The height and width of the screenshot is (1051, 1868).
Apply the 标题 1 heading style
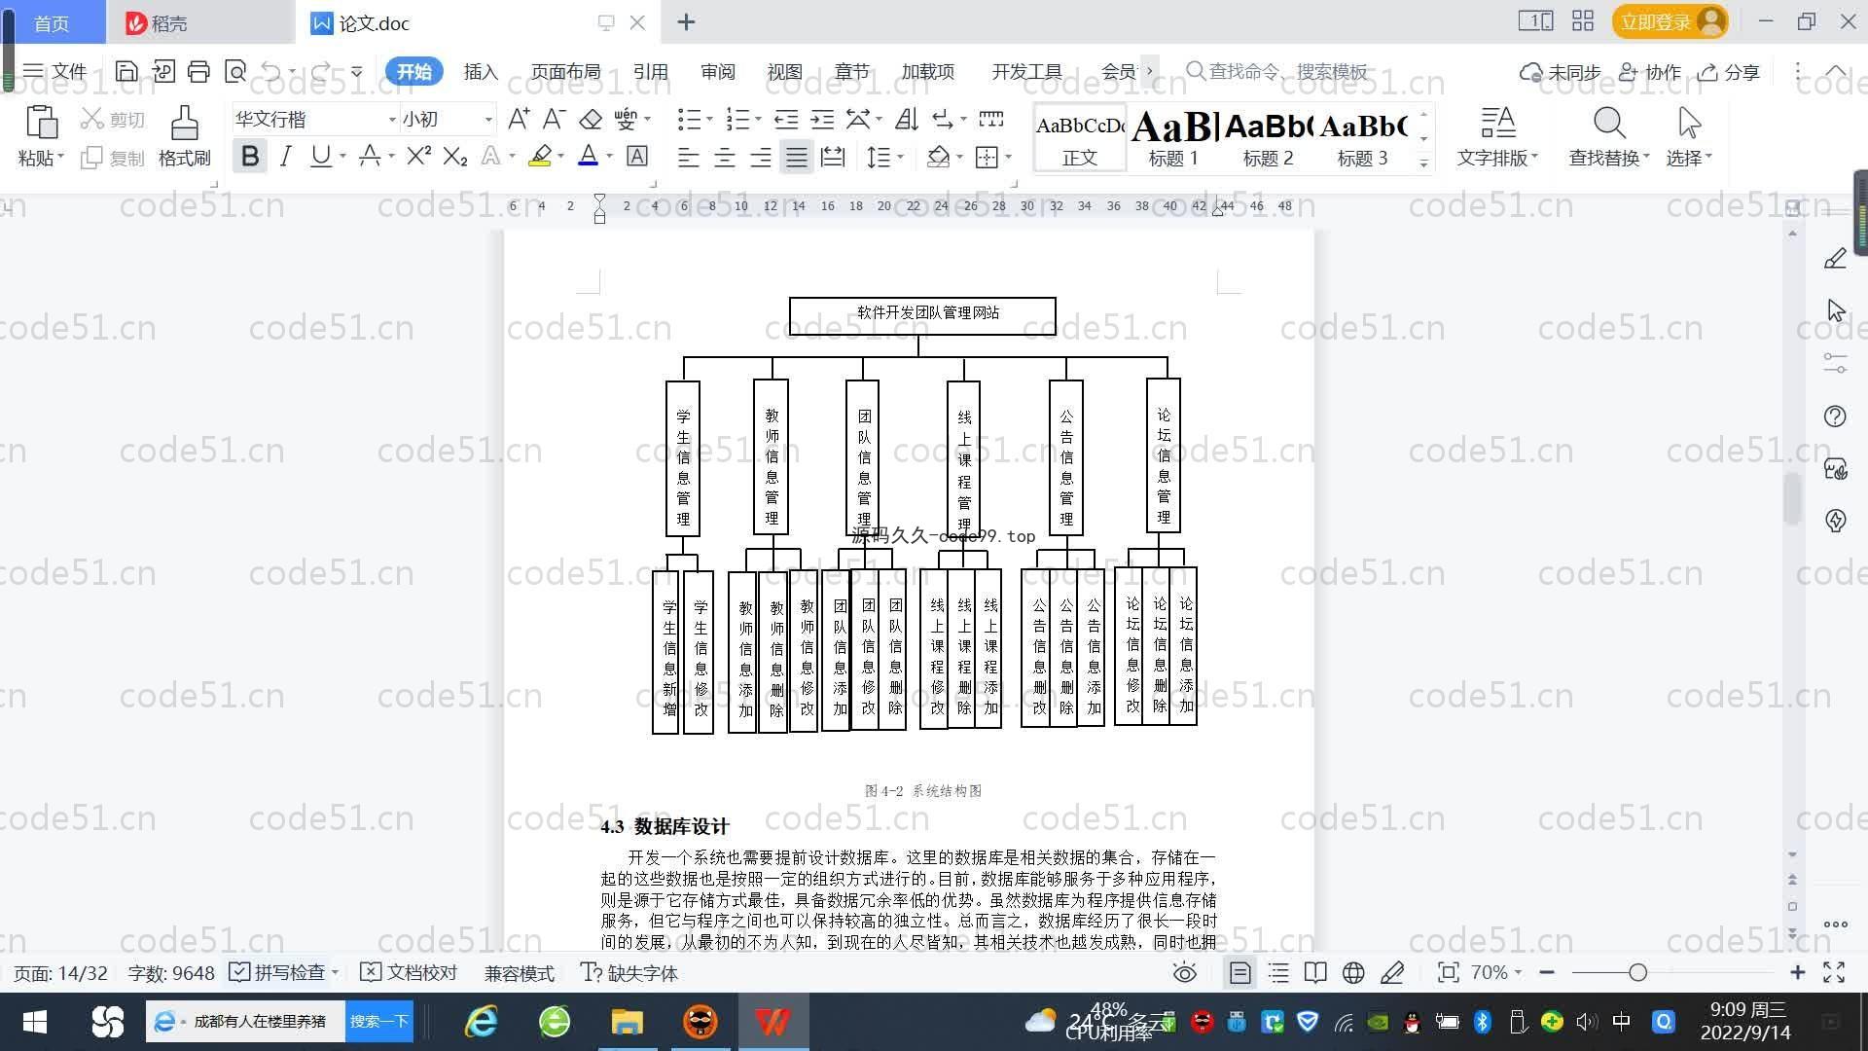[1174, 137]
